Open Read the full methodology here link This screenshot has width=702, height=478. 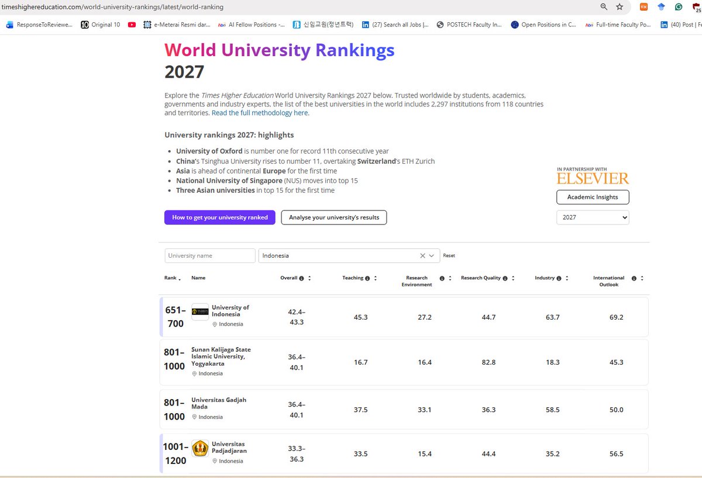[260, 113]
